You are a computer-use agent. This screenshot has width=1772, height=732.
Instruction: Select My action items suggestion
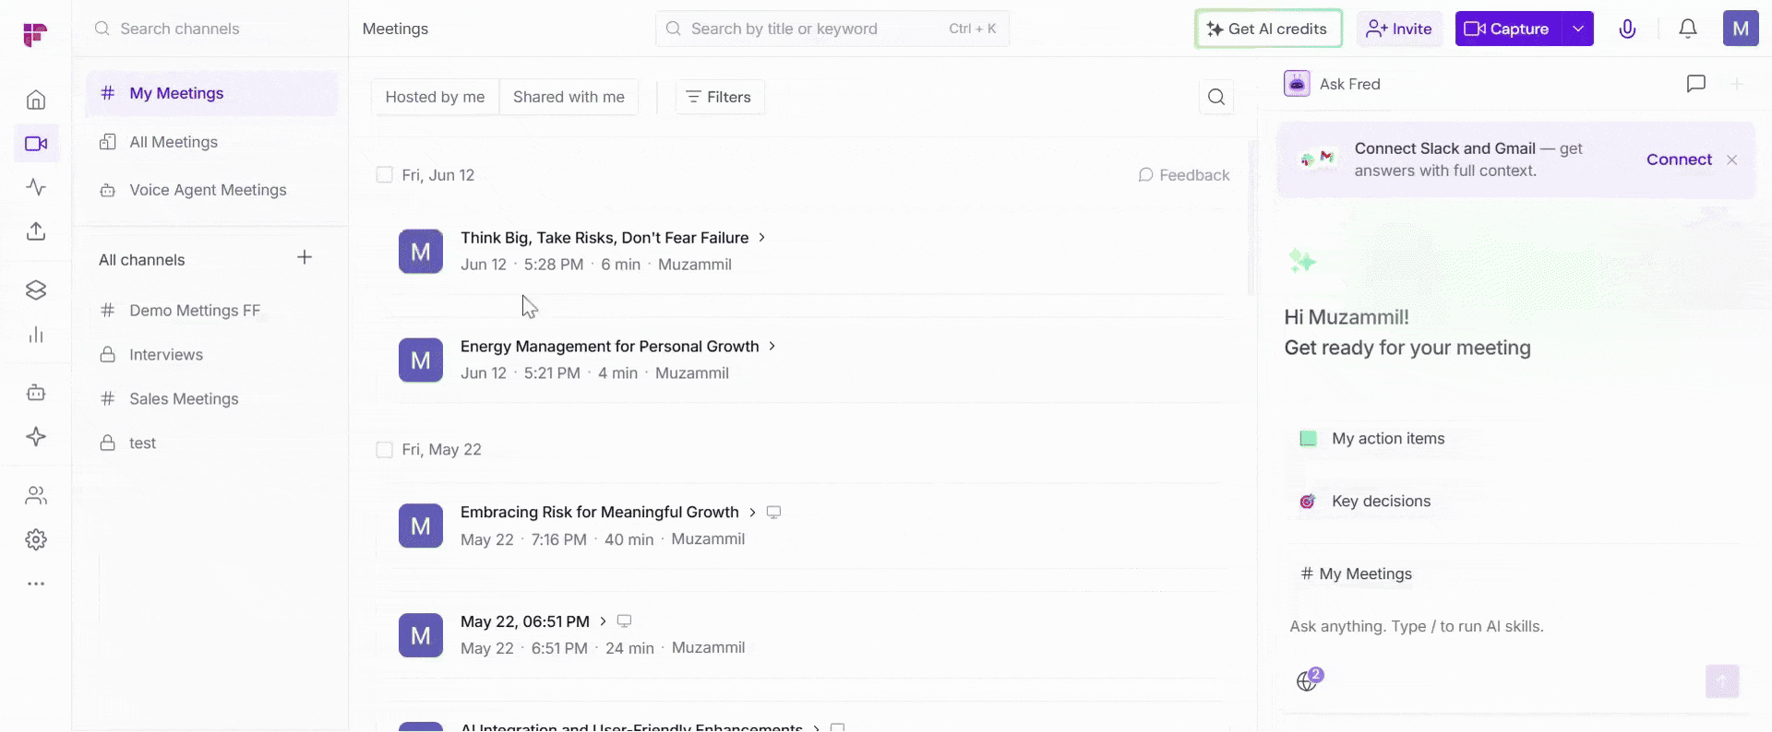click(x=1372, y=439)
